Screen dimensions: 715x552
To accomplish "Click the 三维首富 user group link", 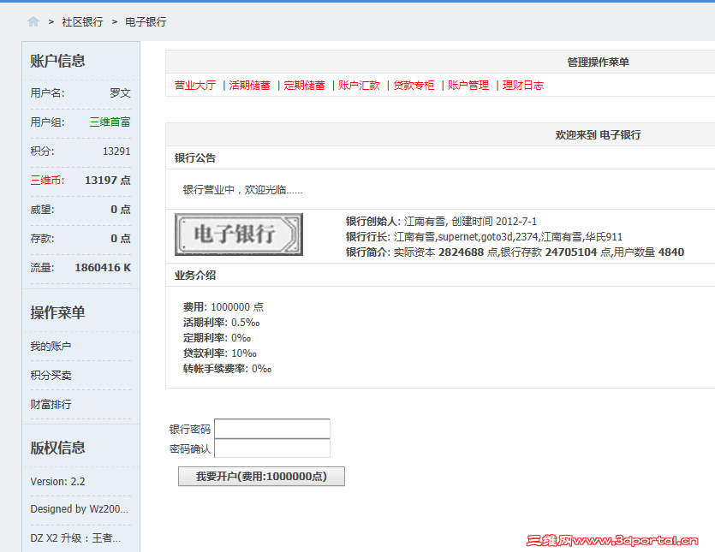I will [x=110, y=122].
